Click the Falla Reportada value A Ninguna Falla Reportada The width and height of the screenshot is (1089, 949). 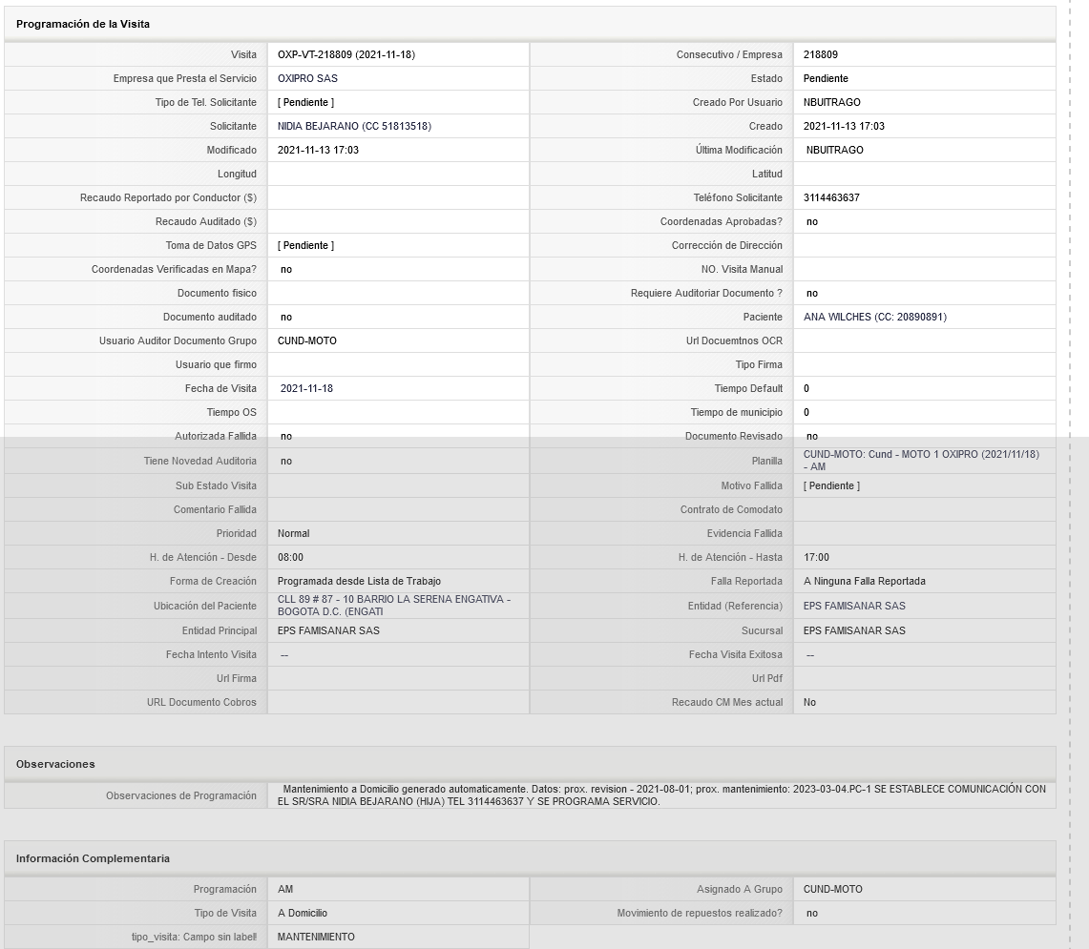[x=864, y=581]
